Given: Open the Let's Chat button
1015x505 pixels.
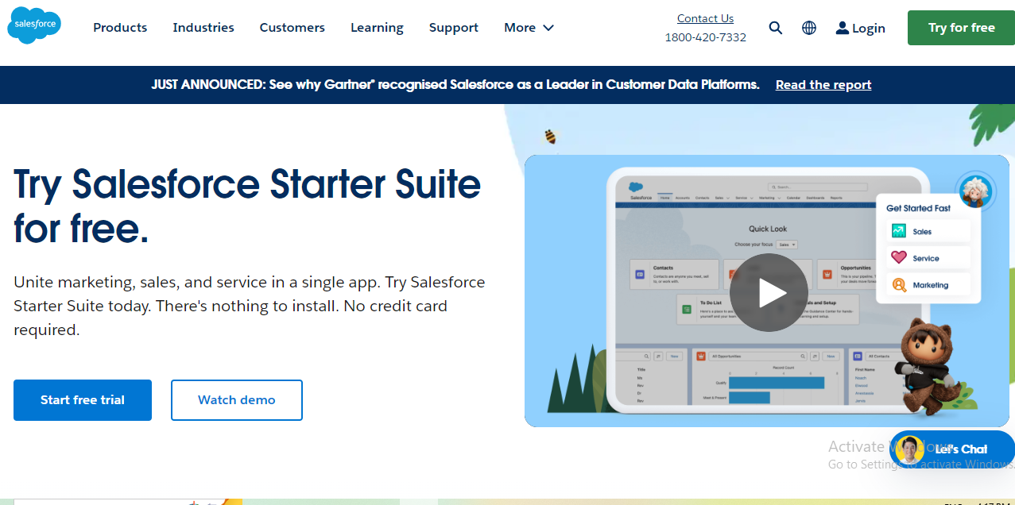Looking at the screenshot, I should 952,450.
